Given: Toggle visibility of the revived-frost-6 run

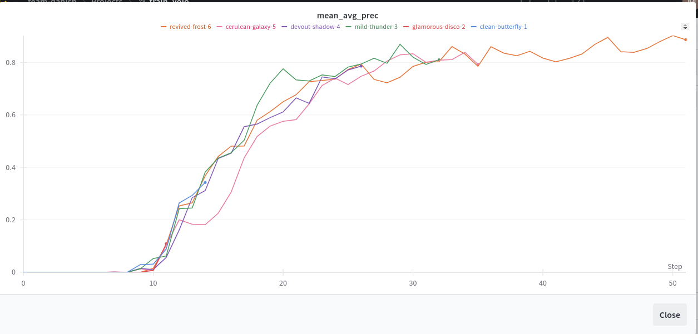Looking at the screenshot, I should point(191,26).
